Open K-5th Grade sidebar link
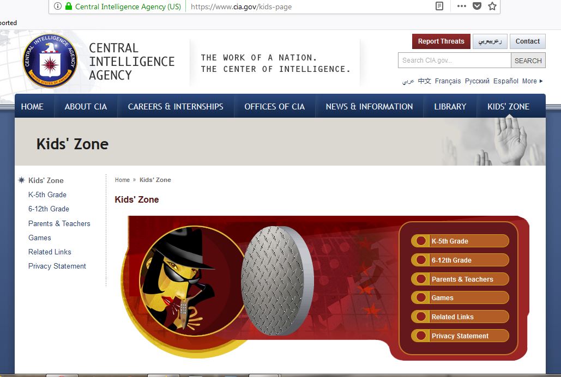This screenshot has width=561, height=377. coord(47,194)
